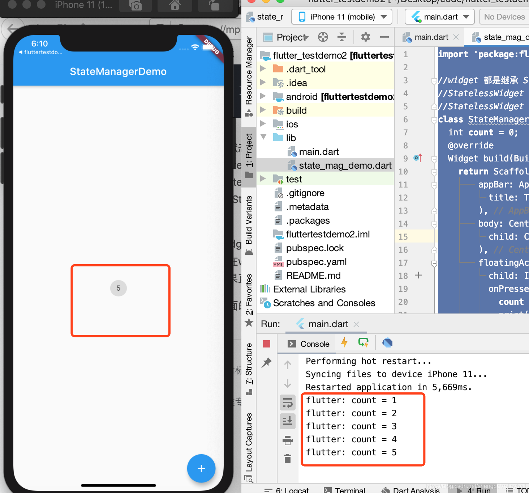Stop the running app with the red square
Viewport: 529px width, 493px height.
pyautogui.click(x=266, y=343)
